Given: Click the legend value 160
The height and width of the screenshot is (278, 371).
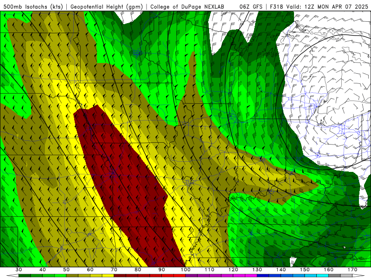Looking at the screenshot, I should [x=329, y=270].
